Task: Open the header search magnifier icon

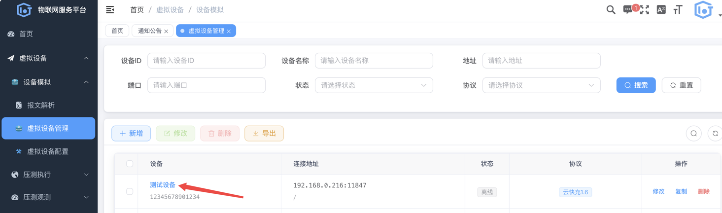Action: [x=611, y=10]
